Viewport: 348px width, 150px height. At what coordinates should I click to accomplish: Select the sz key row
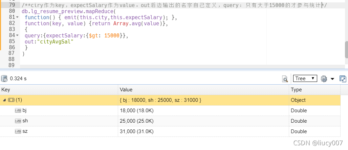[x=170, y=131]
